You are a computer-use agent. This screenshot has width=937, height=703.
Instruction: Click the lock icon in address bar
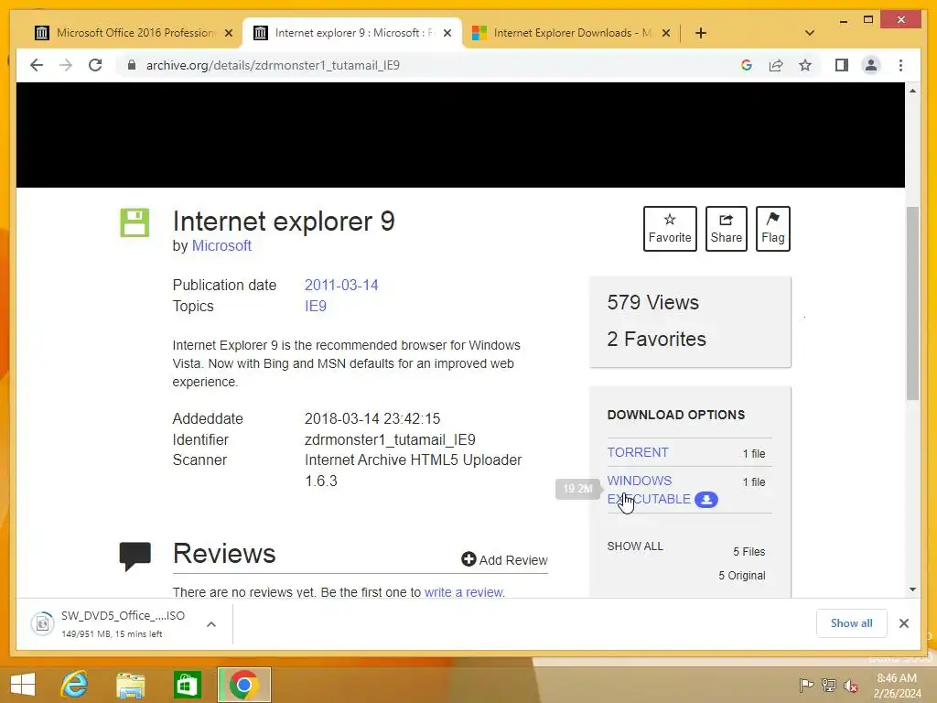pos(132,65)
